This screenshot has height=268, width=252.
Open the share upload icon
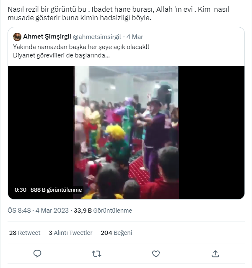point(215,253)
